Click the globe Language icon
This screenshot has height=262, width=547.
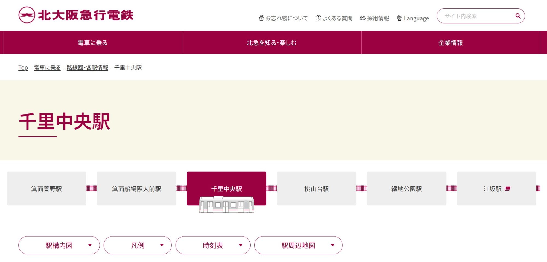(399, 18)
